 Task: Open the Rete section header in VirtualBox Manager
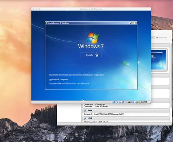coord(126,110)
